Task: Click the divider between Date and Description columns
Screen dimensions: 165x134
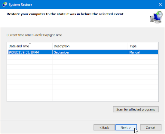Action: pyautogui.click(x=53, y=46)
